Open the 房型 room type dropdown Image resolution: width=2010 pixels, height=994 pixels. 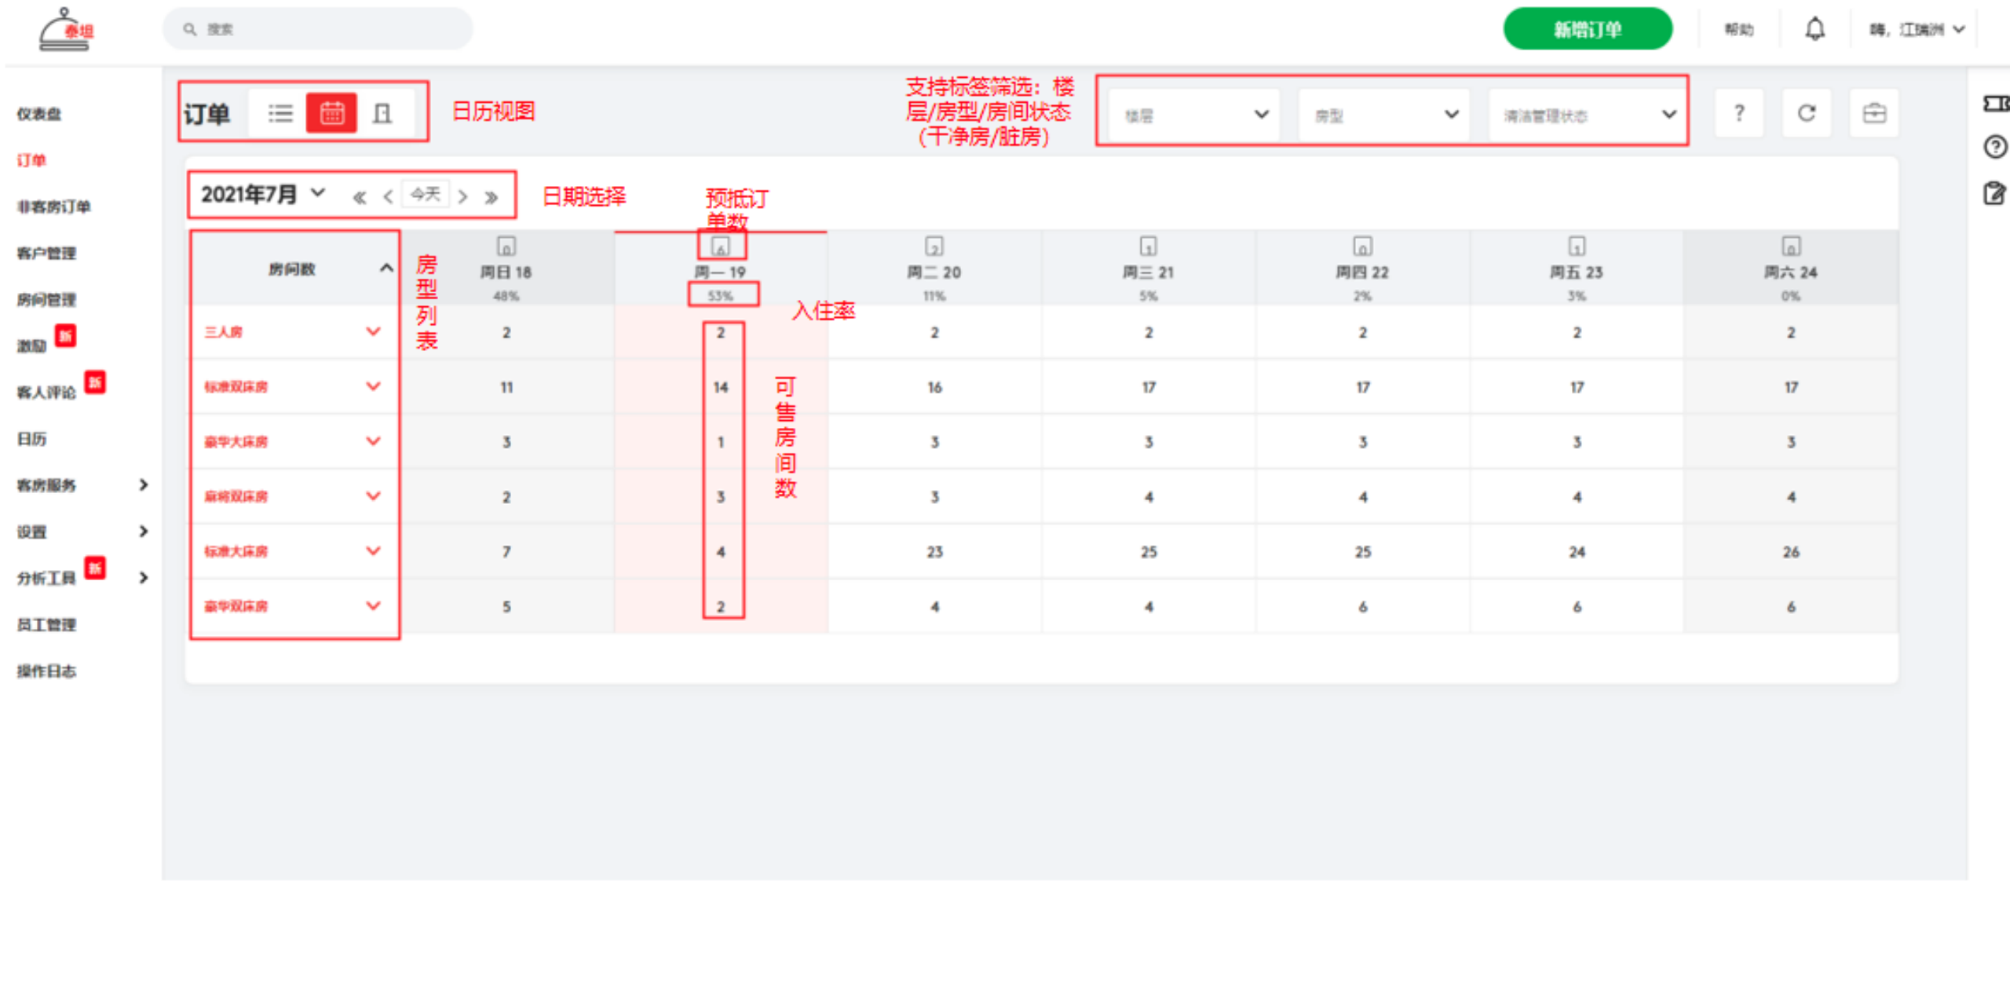click(x=1384, y=115)
